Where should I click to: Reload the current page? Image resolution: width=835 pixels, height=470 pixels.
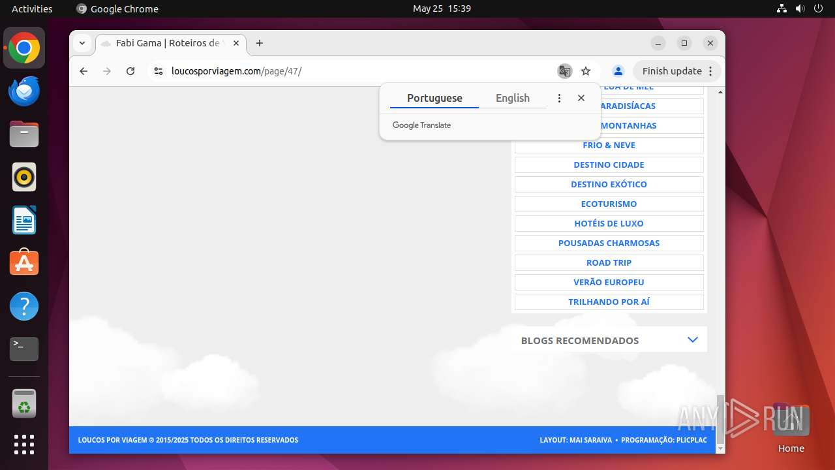click(130, 71)
